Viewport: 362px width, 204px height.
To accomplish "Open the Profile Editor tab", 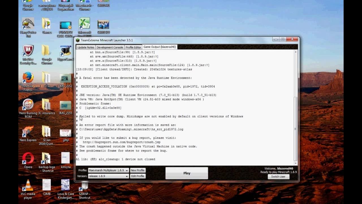I will click(x=133, y=47).
